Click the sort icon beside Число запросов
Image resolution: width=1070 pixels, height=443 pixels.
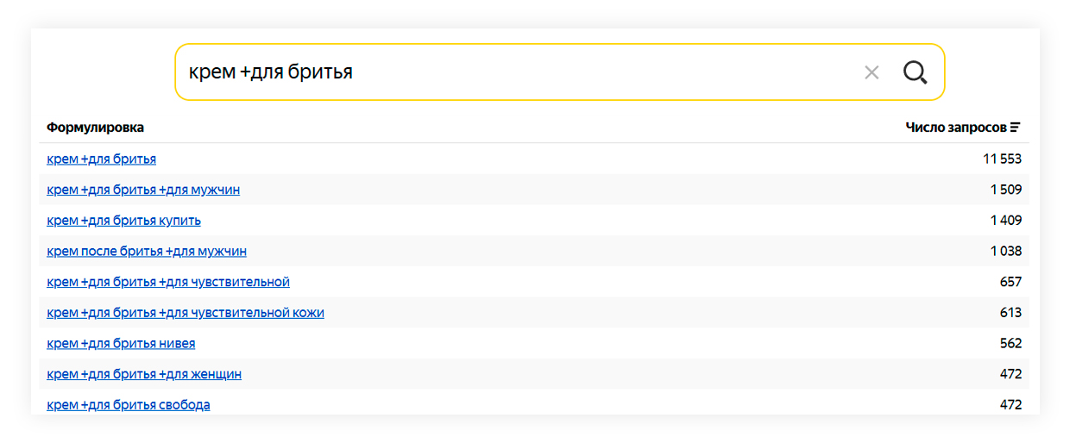coord(1016,128)
